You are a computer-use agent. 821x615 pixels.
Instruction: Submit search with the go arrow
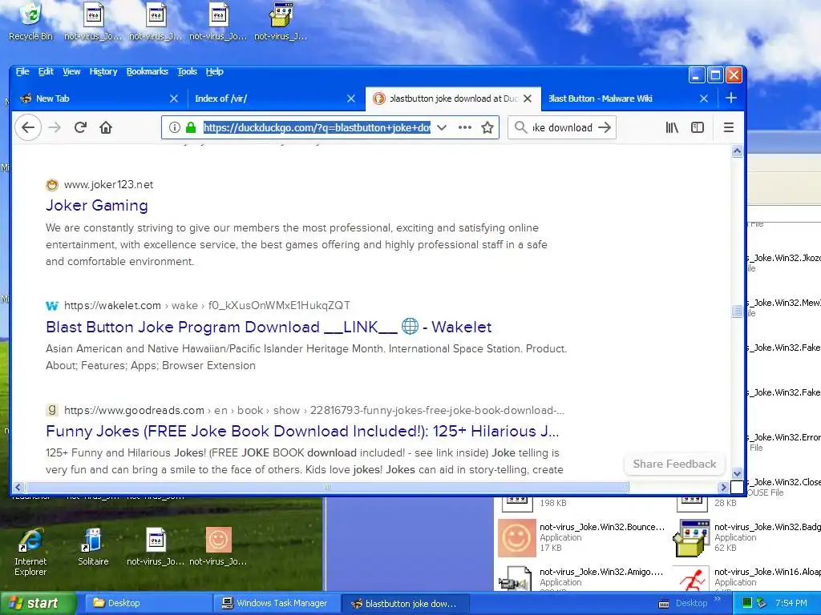[605, 127]
